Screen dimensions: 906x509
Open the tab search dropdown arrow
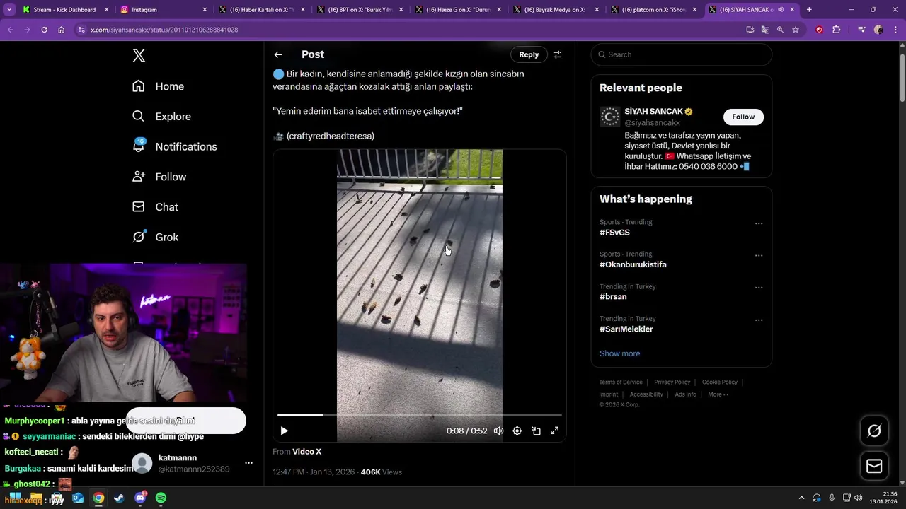(x=9, y=10)
